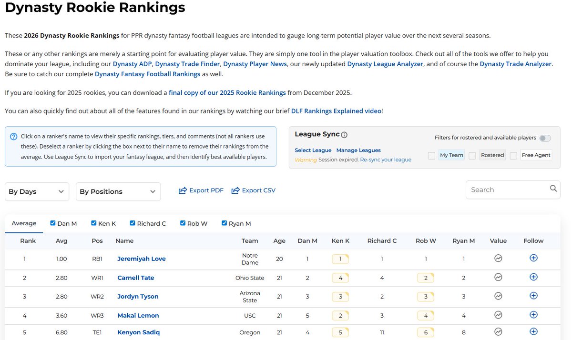Click Re-sync your league link
This screenshot has height=340, width=572.
pyautogui.click(x=386, y=160)
